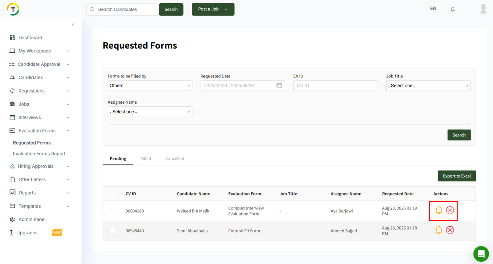
Task: Switch to the Cancelled tab
Action: (x=175, y=159)
